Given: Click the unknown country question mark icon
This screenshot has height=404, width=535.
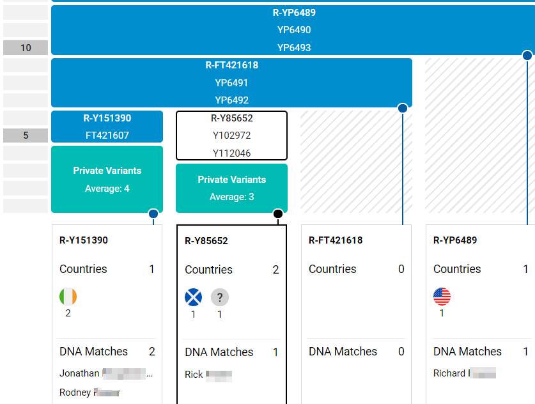Looking at the screenshot, I should point(220,297).
